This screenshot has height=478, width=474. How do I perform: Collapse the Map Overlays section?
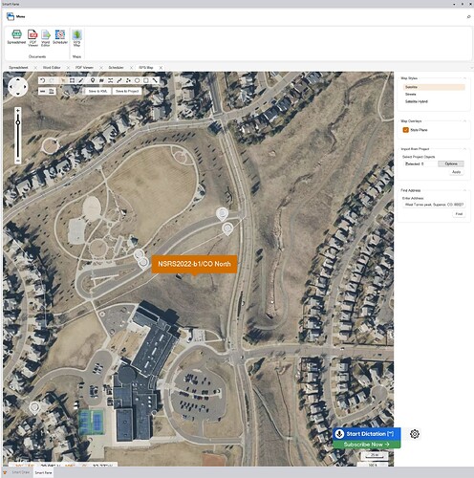tap(464, 121)
